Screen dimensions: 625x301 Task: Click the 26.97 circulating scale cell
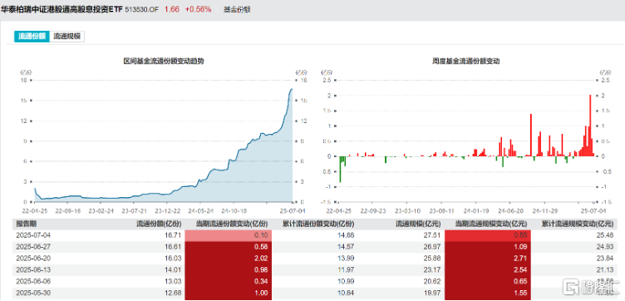tap(431, 247)
